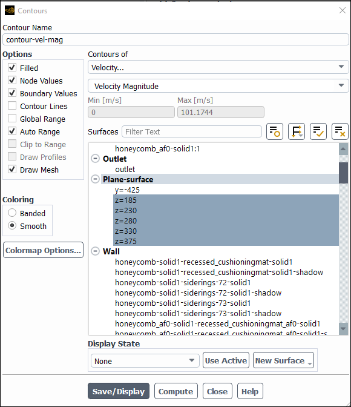Close the Contours dialog with X

(343, 10)
